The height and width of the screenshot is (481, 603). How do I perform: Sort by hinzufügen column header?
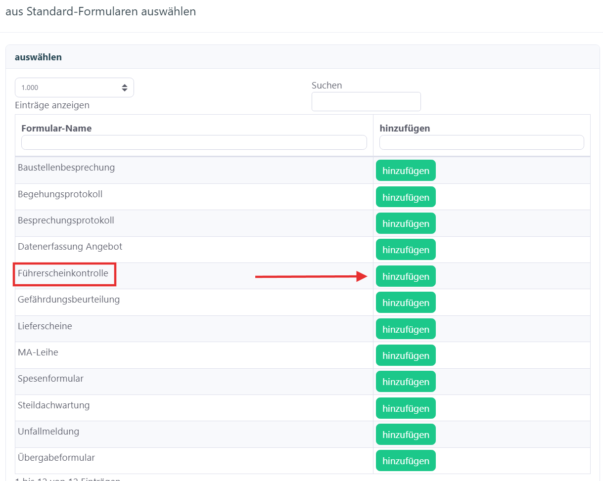[x=405, y=129]
